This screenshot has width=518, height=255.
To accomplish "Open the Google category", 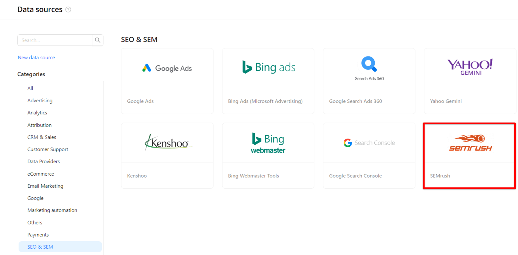I will 35,198.
